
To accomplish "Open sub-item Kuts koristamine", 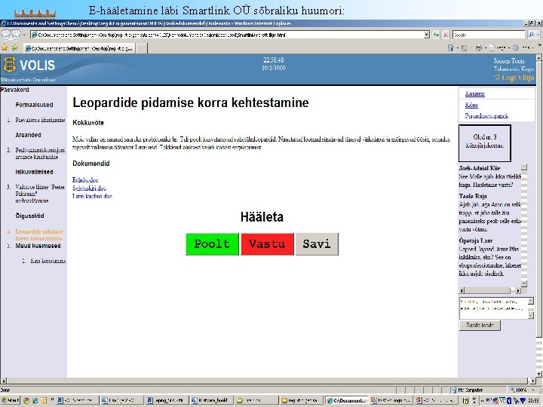I will [x=48, y=261].
